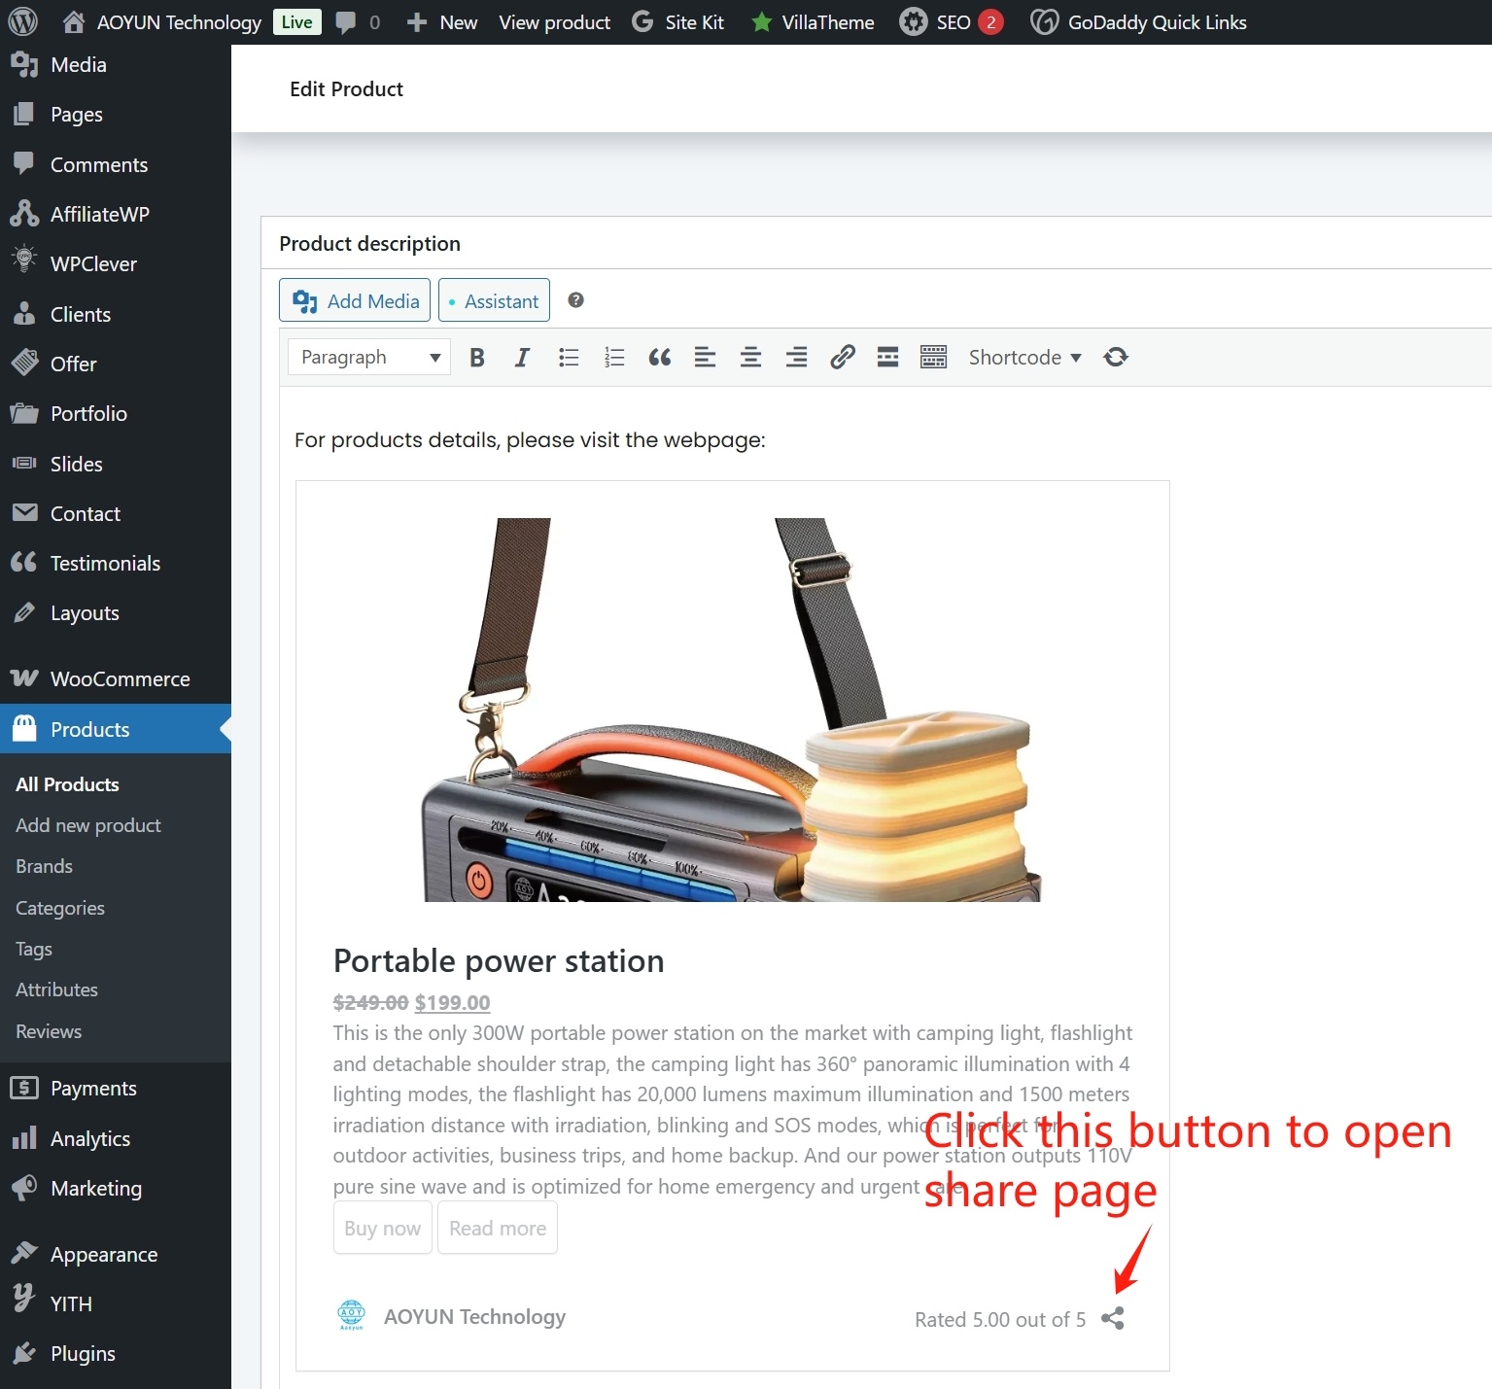Open the New content menu in admin bar
The width and height of the screenshot is (1492, 1389).
442,22
